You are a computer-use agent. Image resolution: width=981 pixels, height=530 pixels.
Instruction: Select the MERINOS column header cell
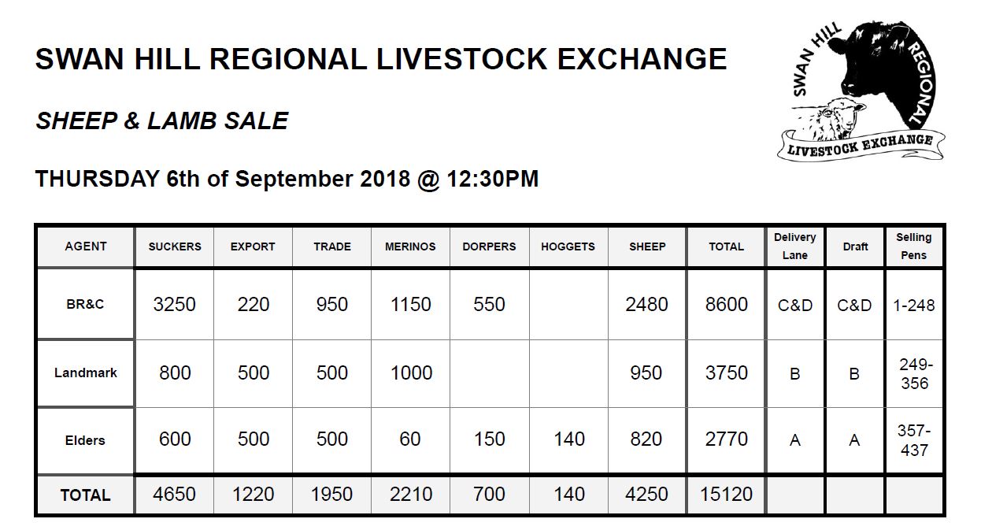(410, 246)
